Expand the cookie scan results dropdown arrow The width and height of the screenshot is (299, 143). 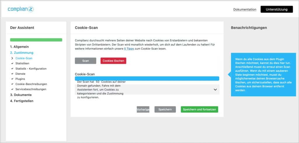[215, 89]
